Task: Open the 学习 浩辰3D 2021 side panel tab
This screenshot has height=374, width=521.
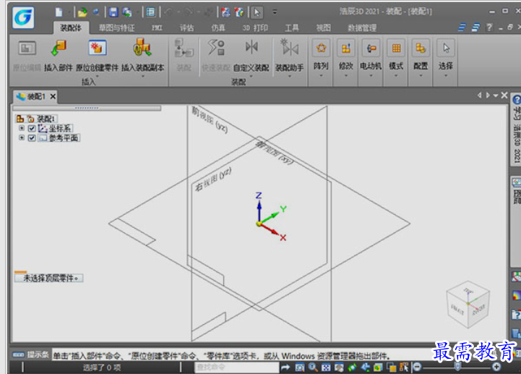Action: tap(517, 130)
